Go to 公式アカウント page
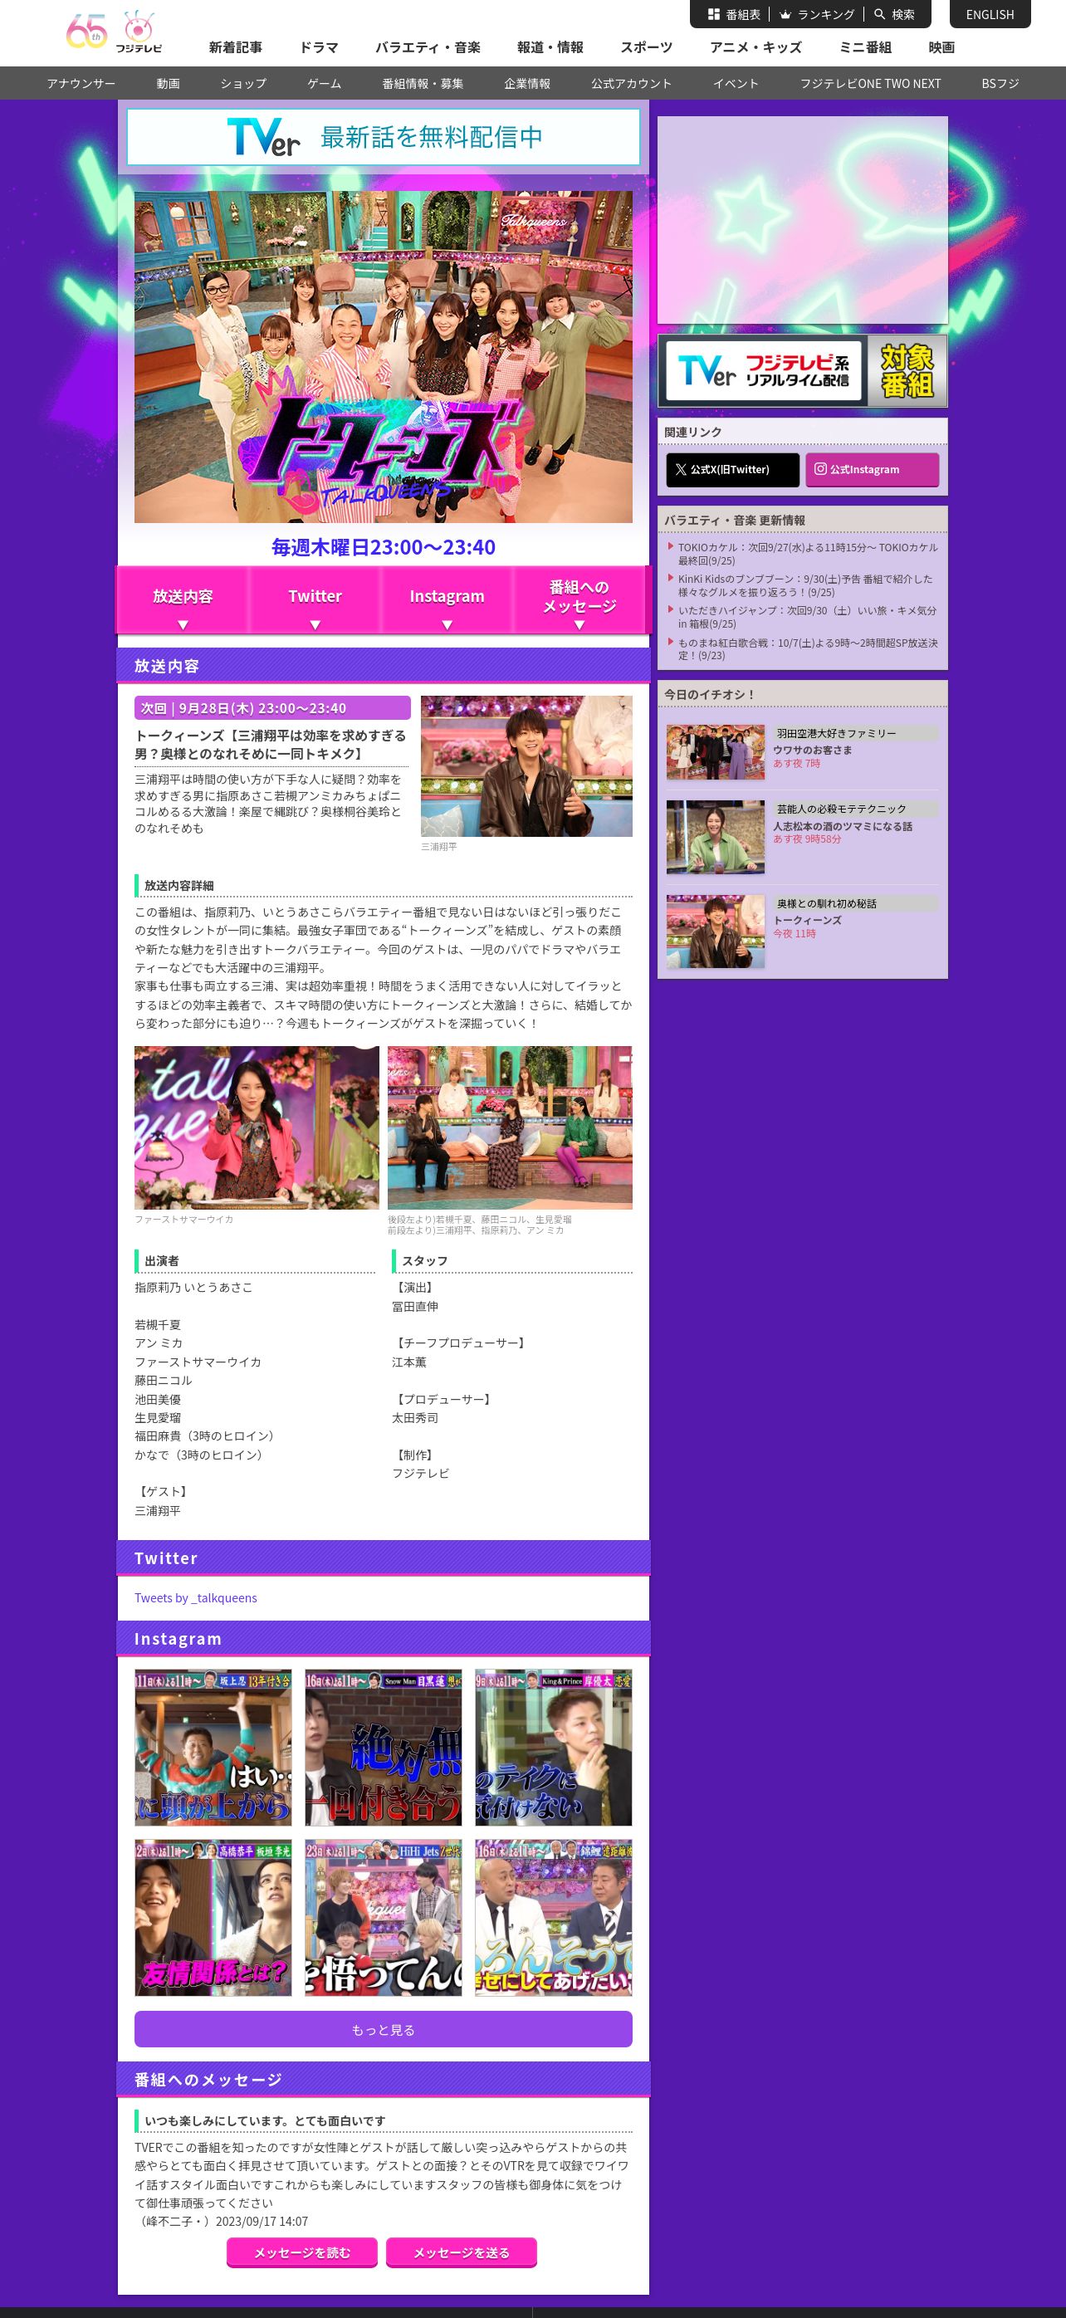Image resolution: width=1066 pixels, height=2318 pixels. (x=632, y=83)
